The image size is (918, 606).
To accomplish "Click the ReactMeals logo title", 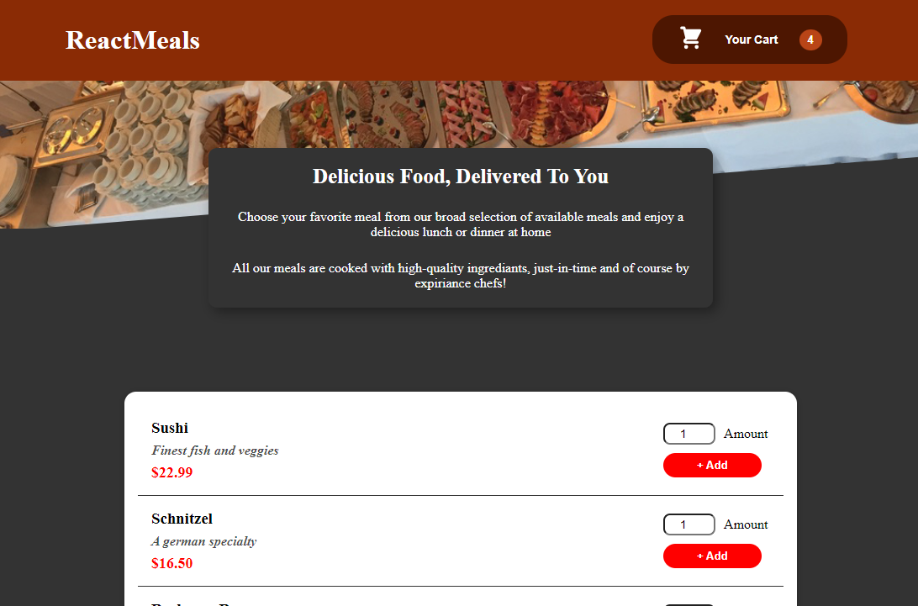I will tap(133, 40).
